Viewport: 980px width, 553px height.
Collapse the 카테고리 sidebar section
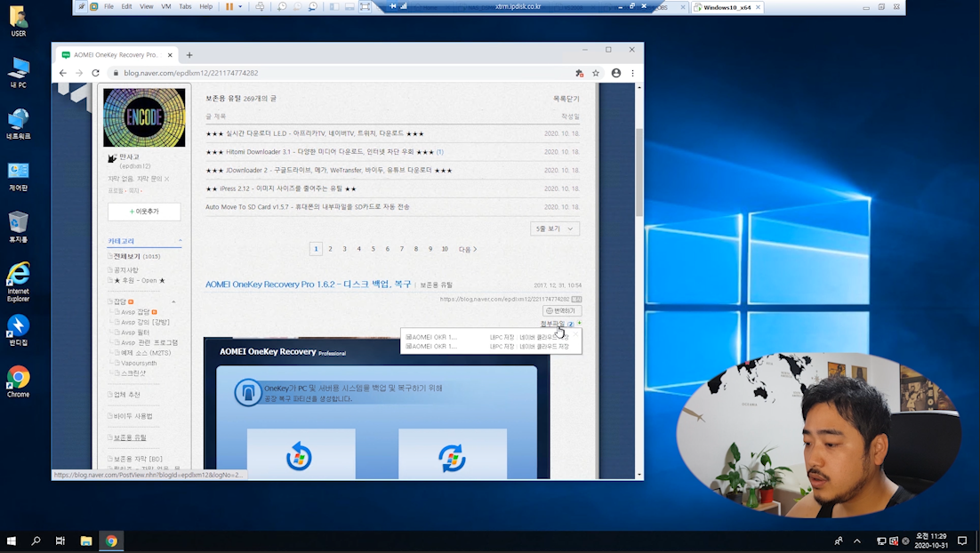[x=180, y=241]
